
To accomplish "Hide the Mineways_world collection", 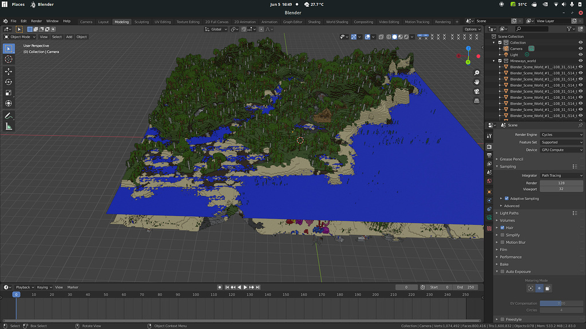I will point(580,61).
